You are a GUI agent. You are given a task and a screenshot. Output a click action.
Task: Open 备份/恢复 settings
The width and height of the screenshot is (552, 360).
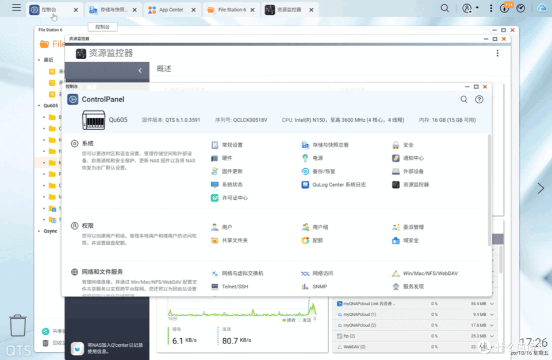[319, 171]
